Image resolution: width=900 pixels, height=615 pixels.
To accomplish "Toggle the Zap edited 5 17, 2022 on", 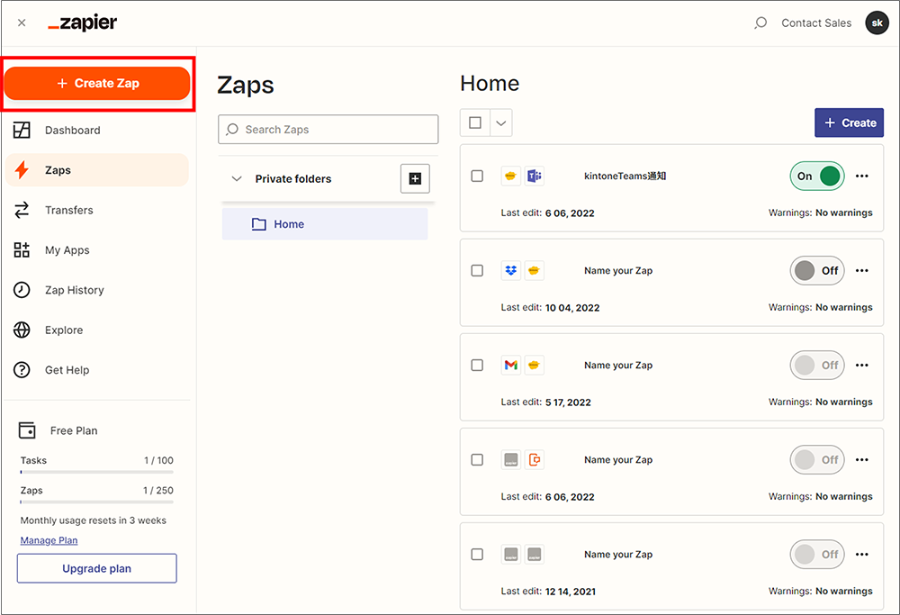I will [817, 366].
